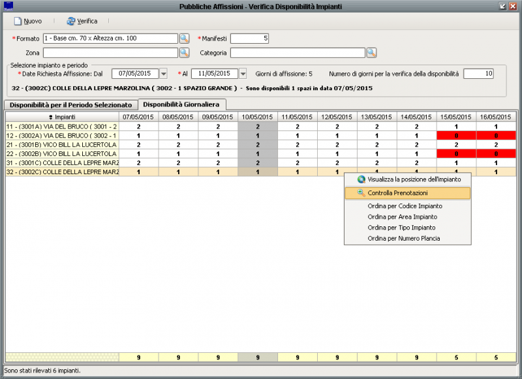This screenshot has width=522, height=379.
Task: Select Ordina per Numero Plancia
Action: pos(403,239)
